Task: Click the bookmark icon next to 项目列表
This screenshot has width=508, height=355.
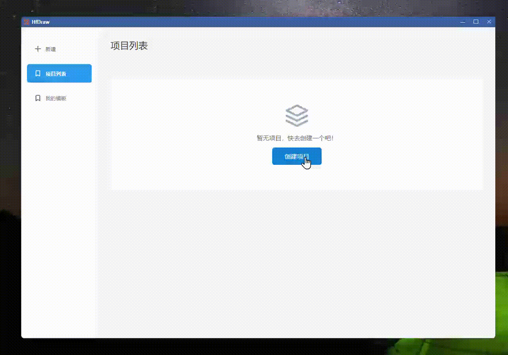Action: coord(38,73)
